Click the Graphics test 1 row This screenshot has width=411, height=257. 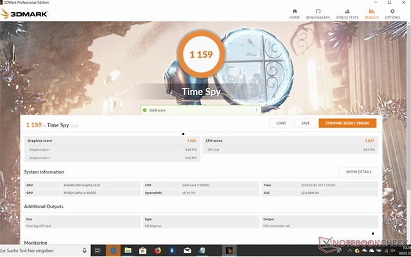point(112,150)
